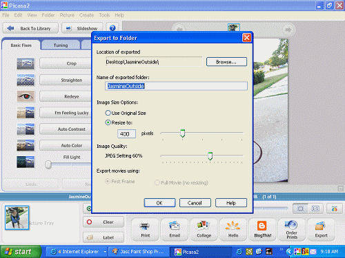
Task: Click the Auto Color button
Action: point(66,145)
